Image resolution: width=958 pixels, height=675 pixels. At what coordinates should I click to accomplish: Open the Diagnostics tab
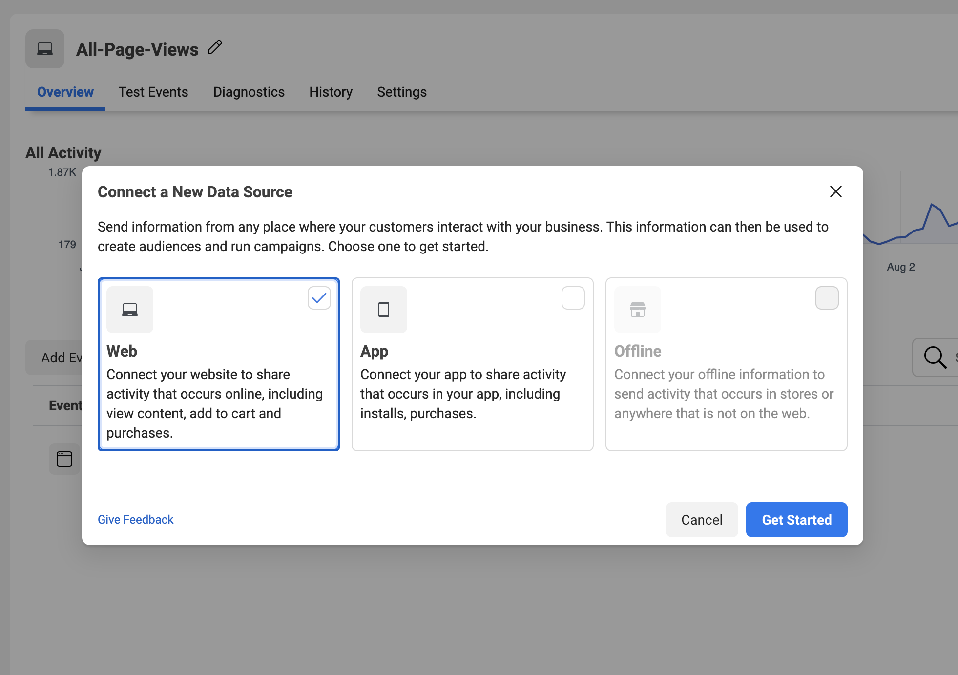pos(249,92)
